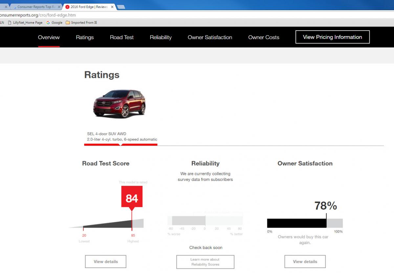Click "Owners would buy this car again." text
The width and height of the screenshot is (394, 273).
[303, 240]
